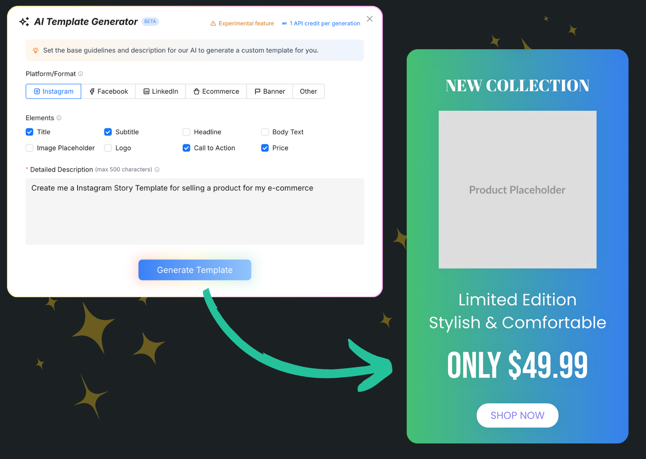Image resolution: width=646 pixels, height=459 pixels.
Task: Click the Platform/Format info icon
Action: click(80, 74)
